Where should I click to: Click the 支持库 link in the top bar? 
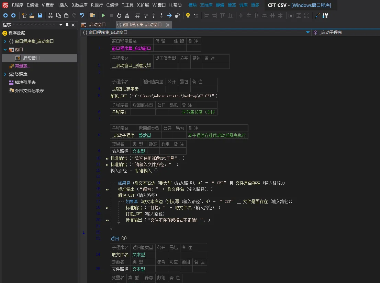(x=206, y=5)
